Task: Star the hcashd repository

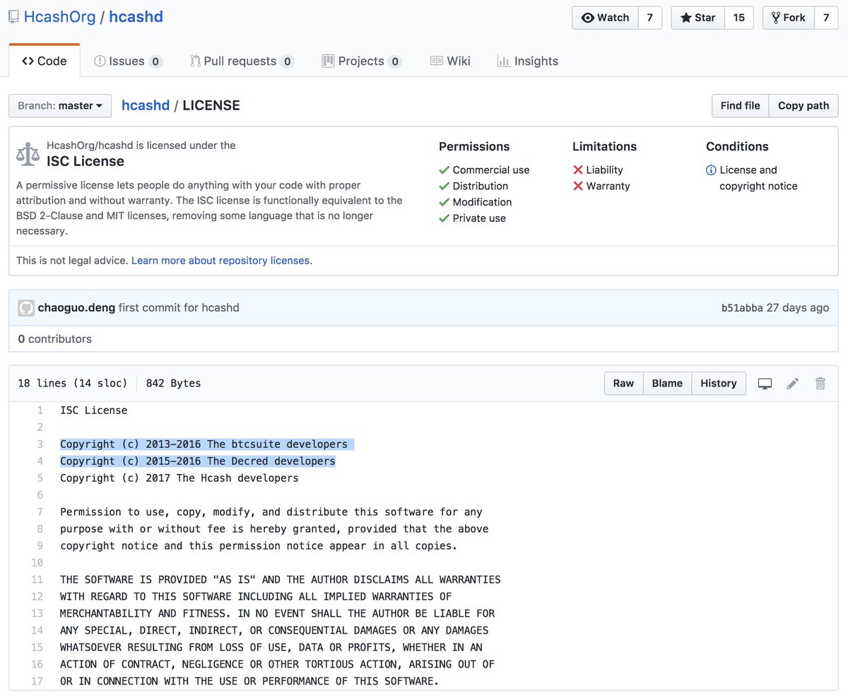Action: tap(697, 18)
